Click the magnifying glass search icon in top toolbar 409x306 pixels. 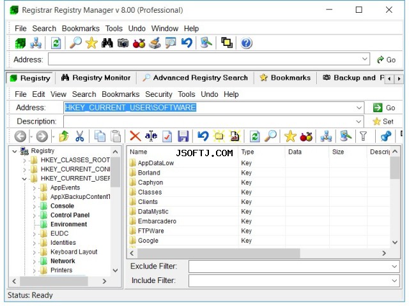pyautogui.click(x=75, y=43)
